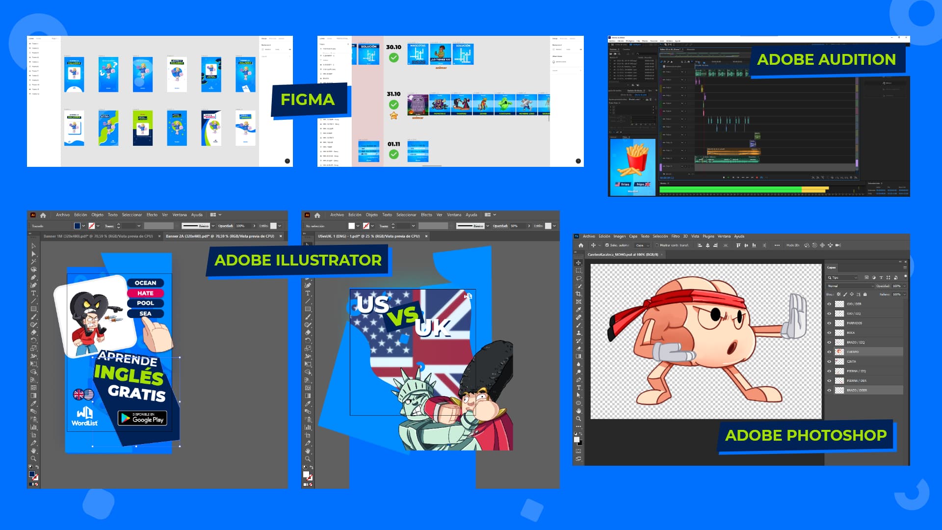The width and height of the screenshot is (942, 530).
Task: Open the Normal blend mode dropdown
Action: click(x=850, y=286)
